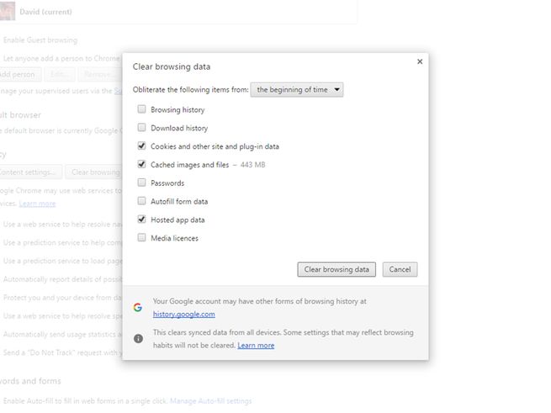Enable Autofill form data checkbox

(x=141, y=202)
